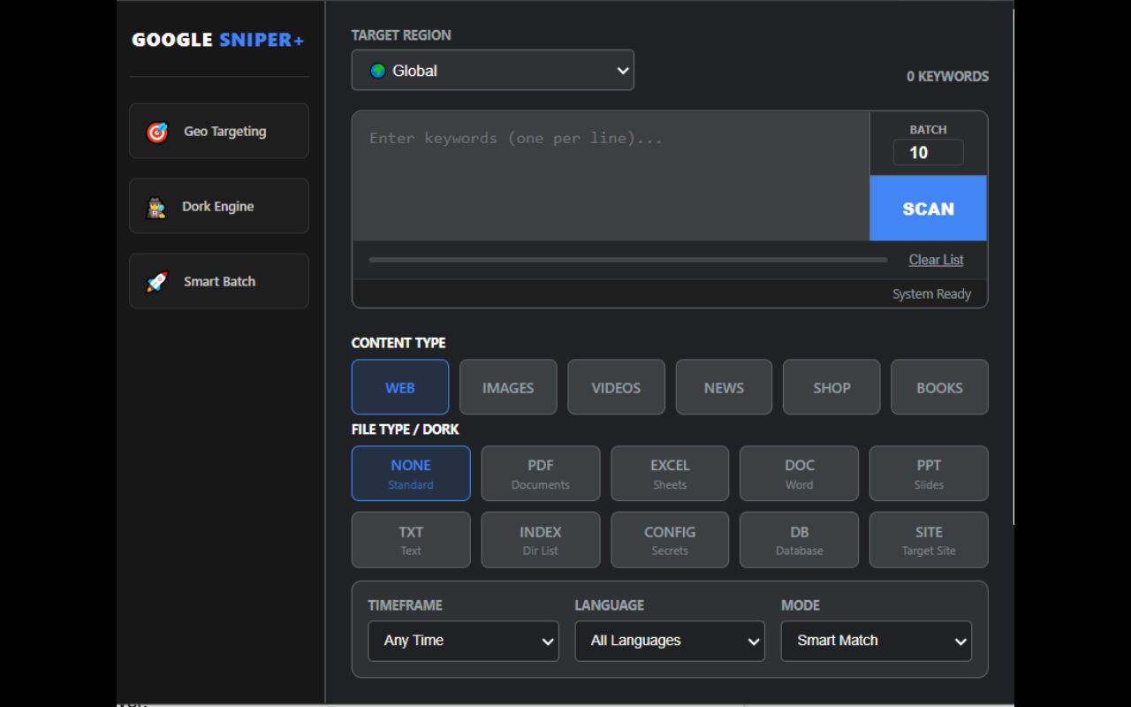The width and height of the screenshot is (1131, 707).
Task: Click the Geo Targeting target icon
Action: click(157, 132)
